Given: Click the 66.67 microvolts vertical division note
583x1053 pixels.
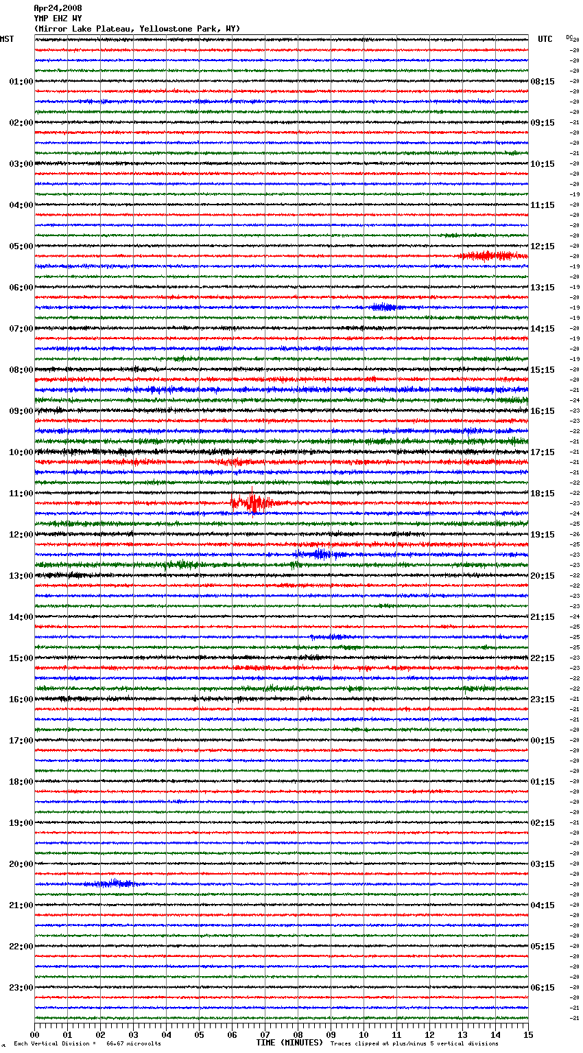Looking at the screenshot, I should 88,1043.
